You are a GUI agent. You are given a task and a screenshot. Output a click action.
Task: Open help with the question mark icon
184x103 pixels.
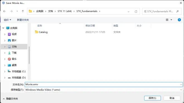coord(179,20)
